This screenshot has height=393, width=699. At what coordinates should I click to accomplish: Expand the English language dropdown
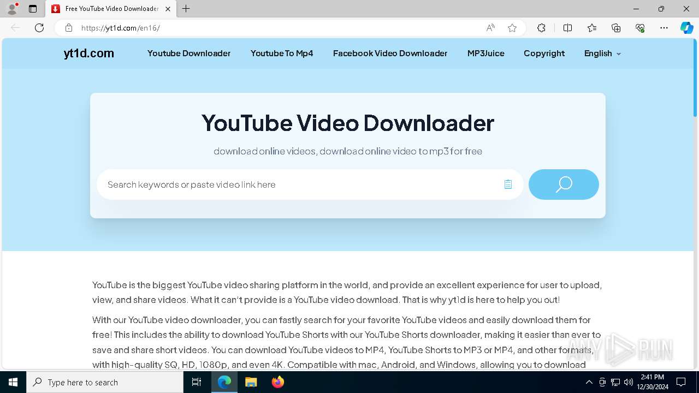(x=602, y=53)
